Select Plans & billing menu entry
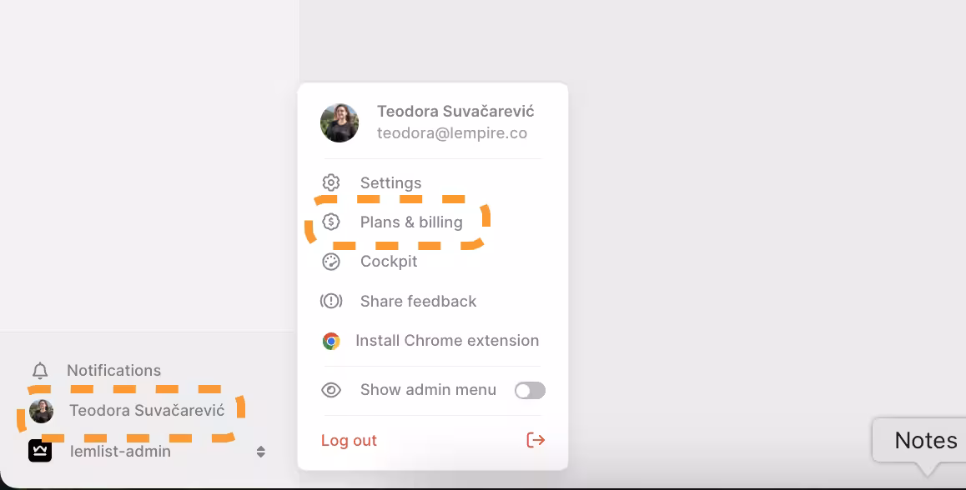966x490 pixels. point(411,222)
